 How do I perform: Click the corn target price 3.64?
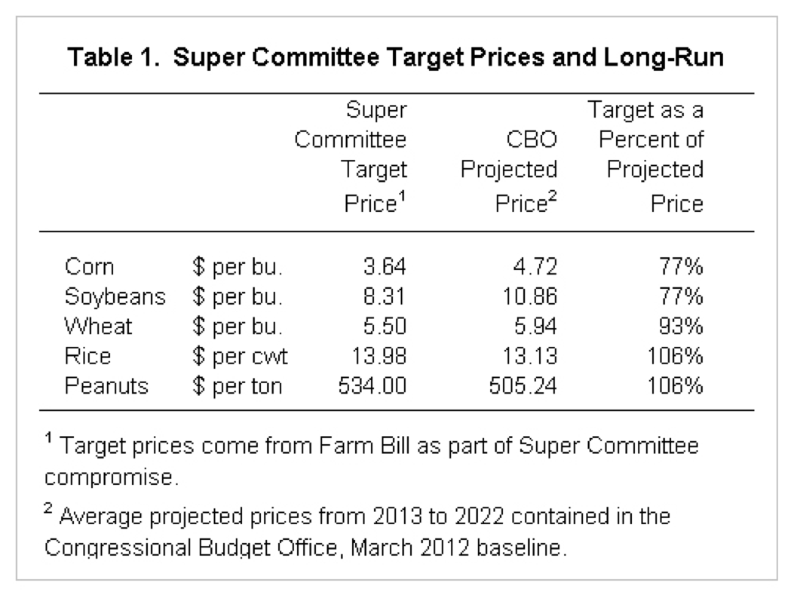click(x=385, y=267)
